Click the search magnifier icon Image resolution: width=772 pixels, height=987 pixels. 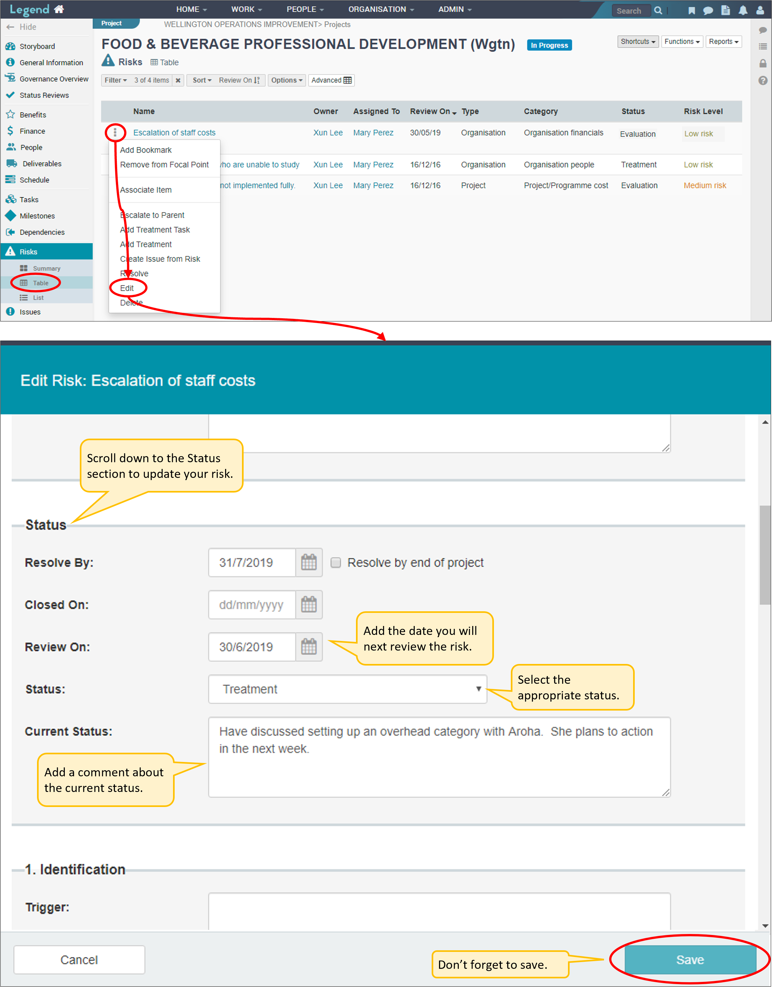tap(658, 11)
